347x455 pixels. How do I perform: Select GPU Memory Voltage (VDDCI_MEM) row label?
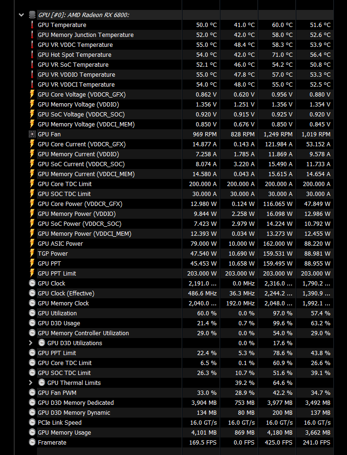(x=86, y=124)
